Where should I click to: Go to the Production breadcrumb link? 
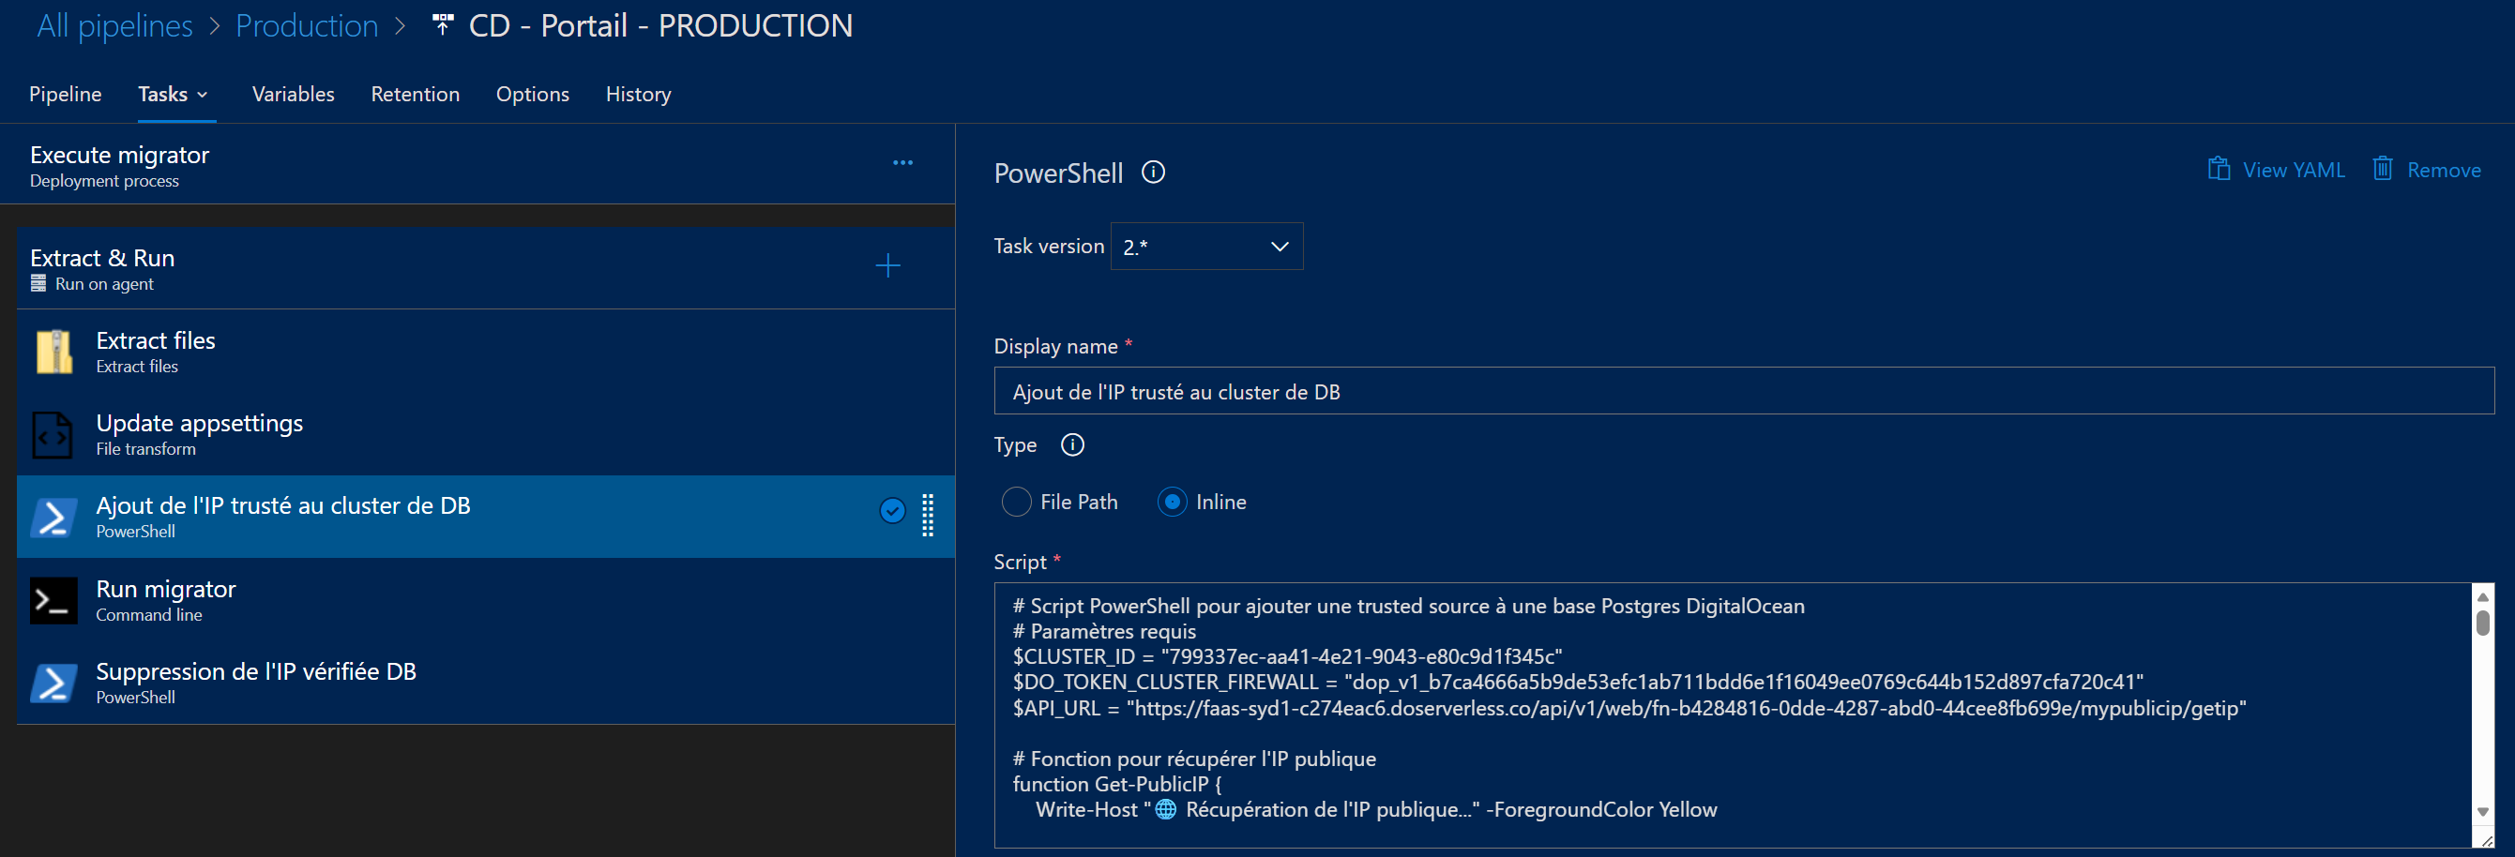pos(307,26)
